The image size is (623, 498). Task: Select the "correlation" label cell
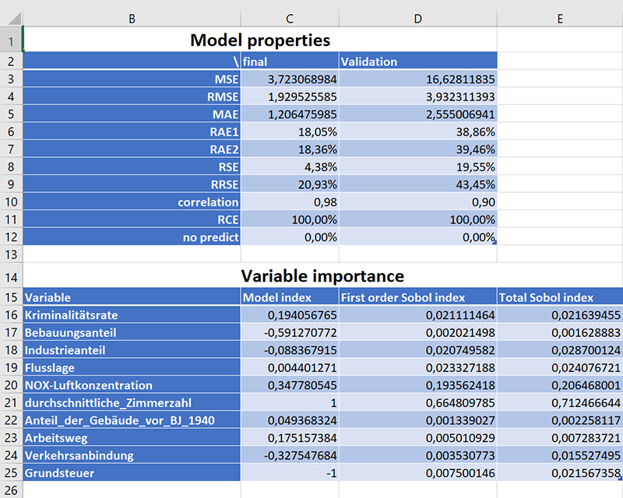(132, 202)
